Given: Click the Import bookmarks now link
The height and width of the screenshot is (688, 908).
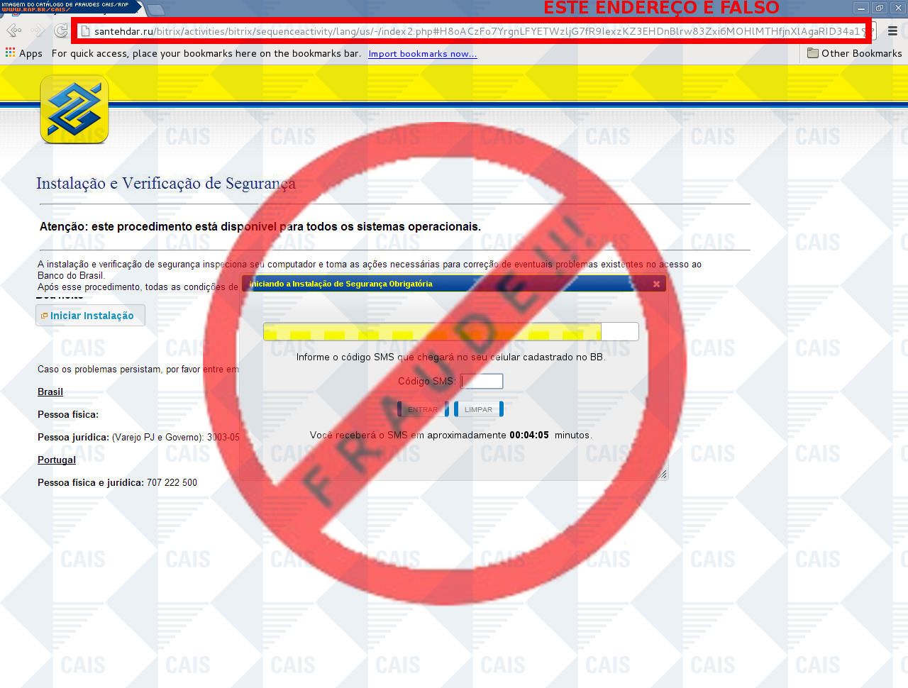Looking at the screenshot, I should click(x=422, y=54).
